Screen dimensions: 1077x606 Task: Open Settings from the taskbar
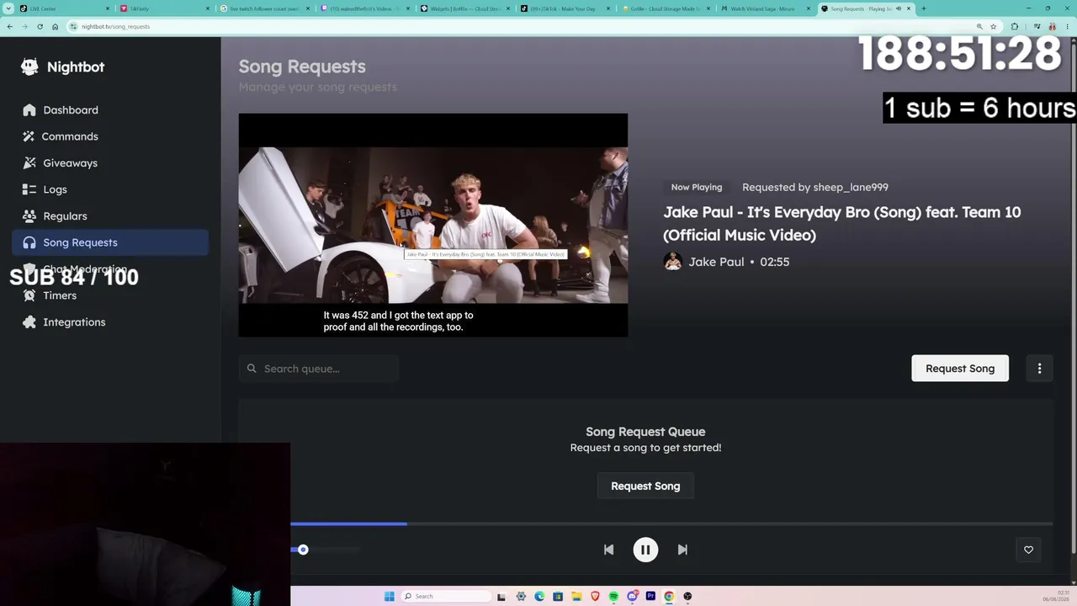tap(521, 596)
